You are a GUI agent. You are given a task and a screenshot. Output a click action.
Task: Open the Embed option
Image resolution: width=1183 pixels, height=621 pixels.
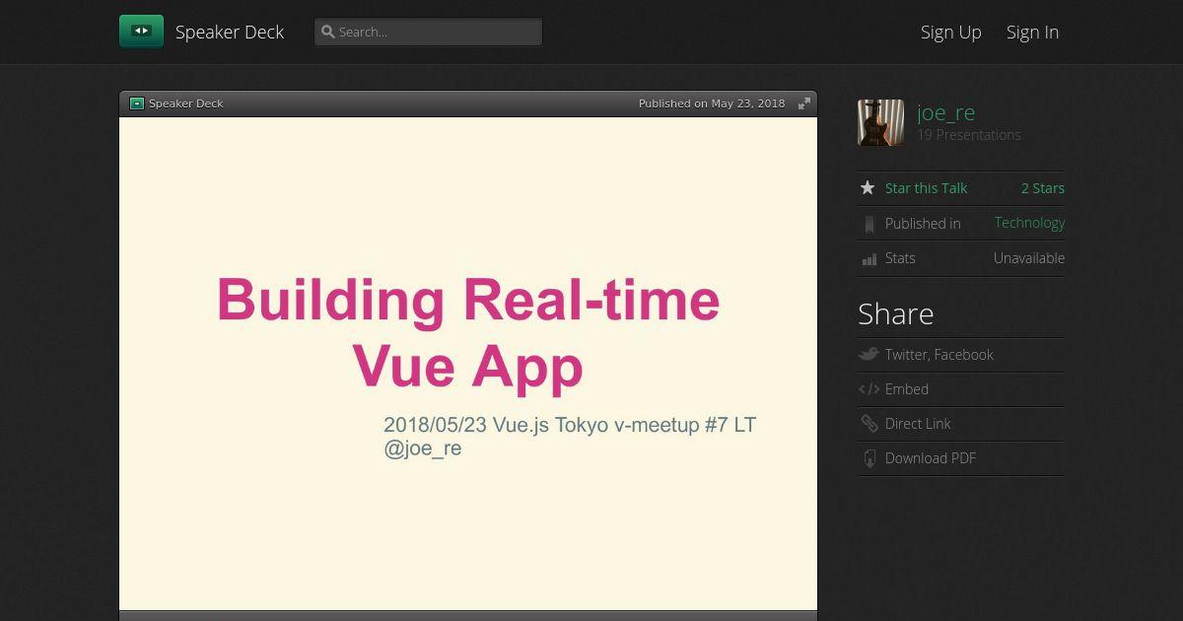[907, 389]
